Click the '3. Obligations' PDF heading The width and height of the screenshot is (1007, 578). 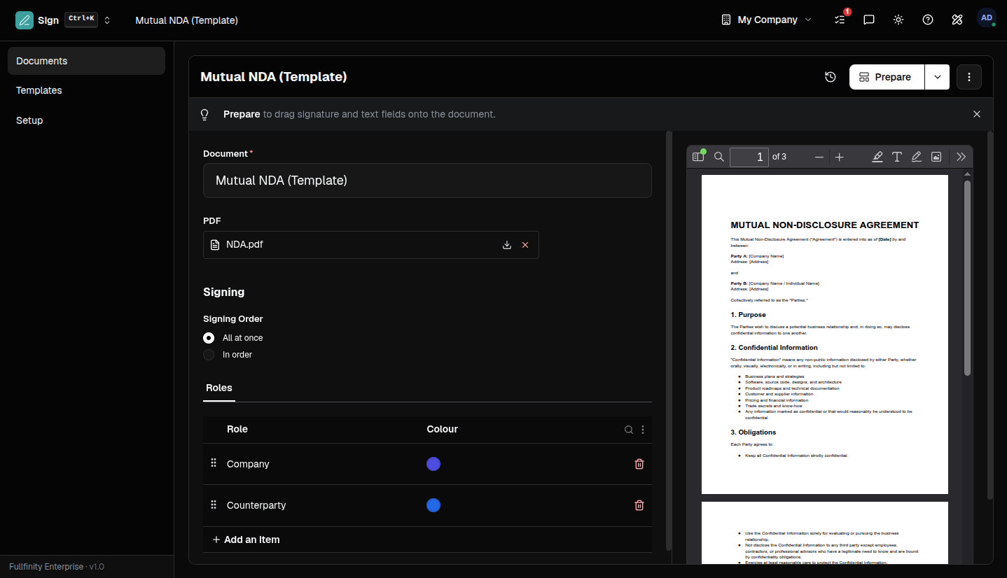click(753, 432)
